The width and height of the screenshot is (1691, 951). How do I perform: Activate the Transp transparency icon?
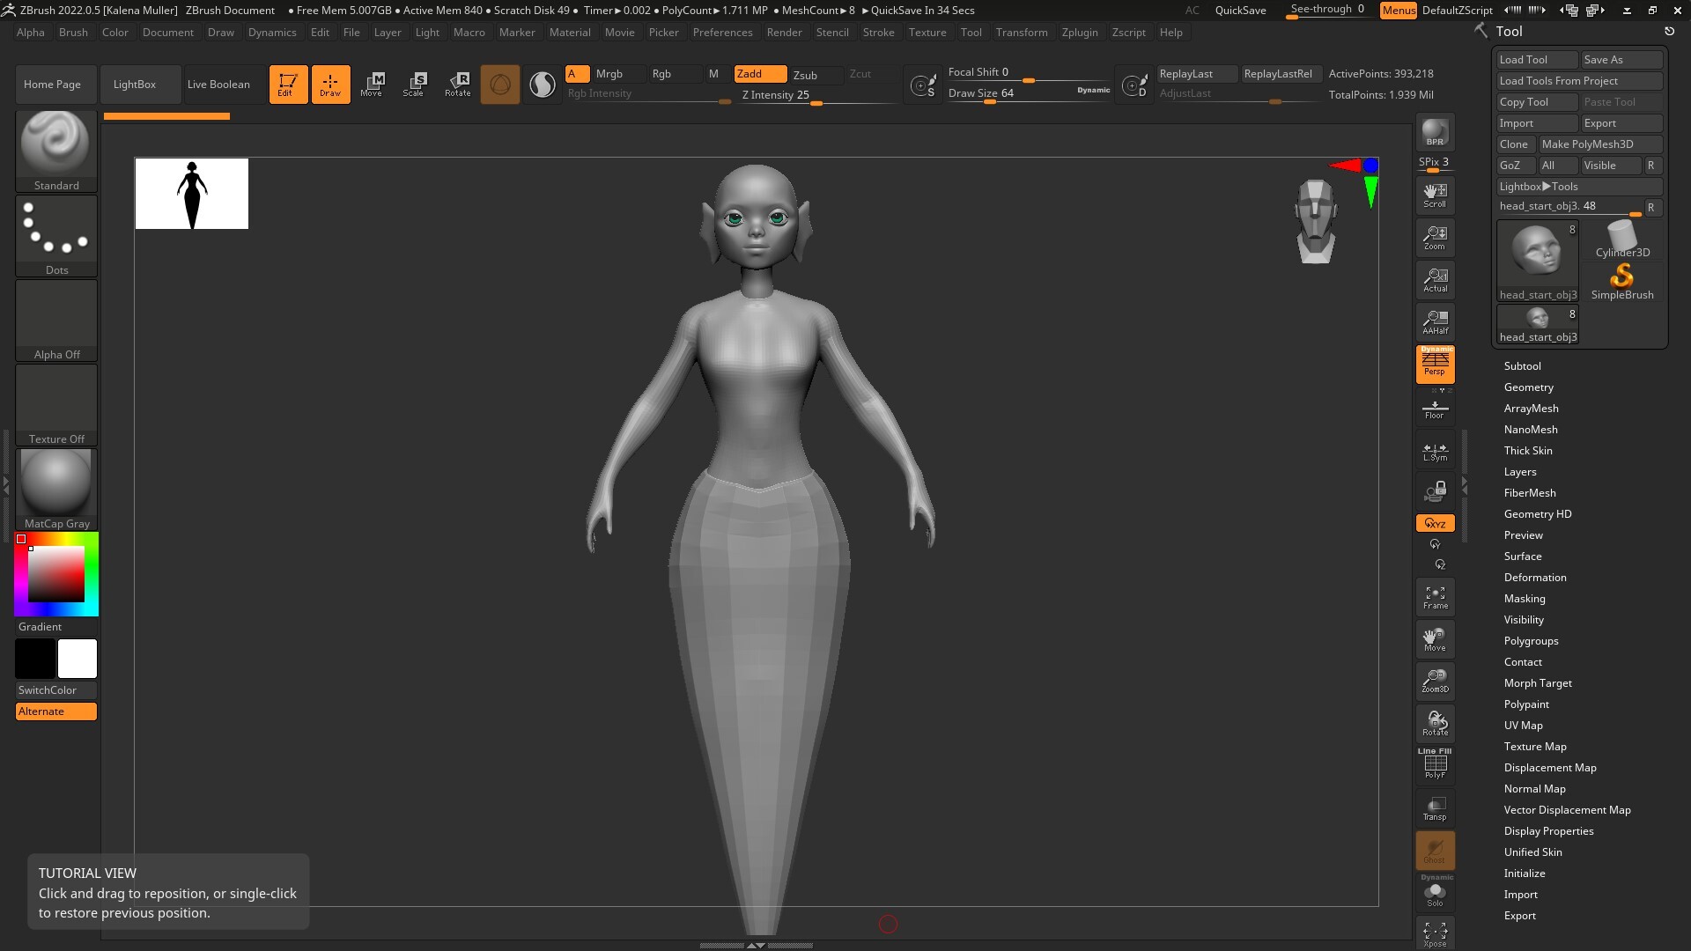(x=1435, y=808)
